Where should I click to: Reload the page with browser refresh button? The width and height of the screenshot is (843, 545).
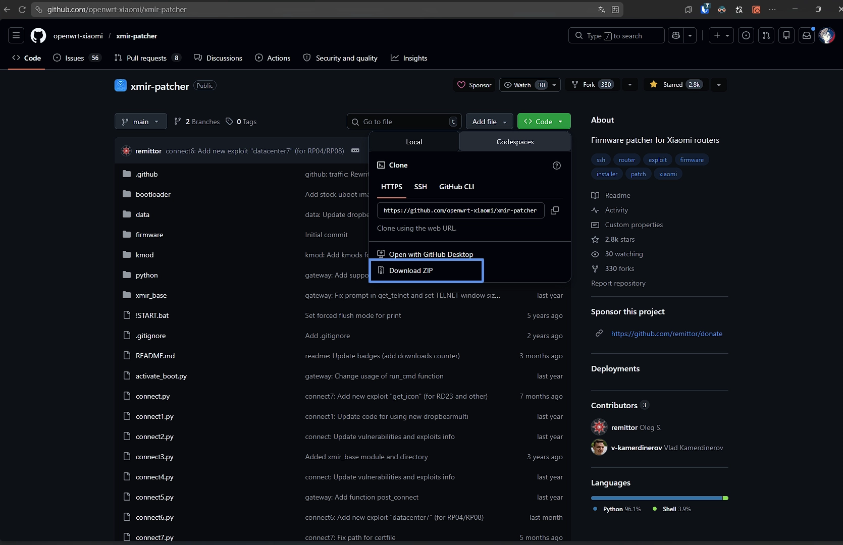click(x=22, y=9)
